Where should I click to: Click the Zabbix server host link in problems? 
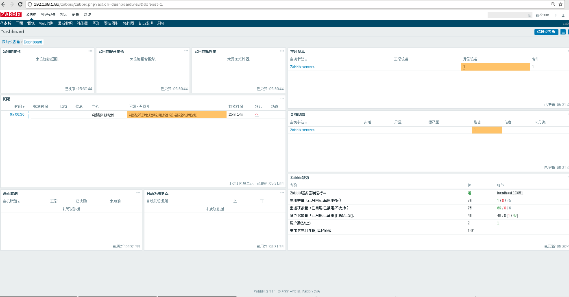coord(103,114)
